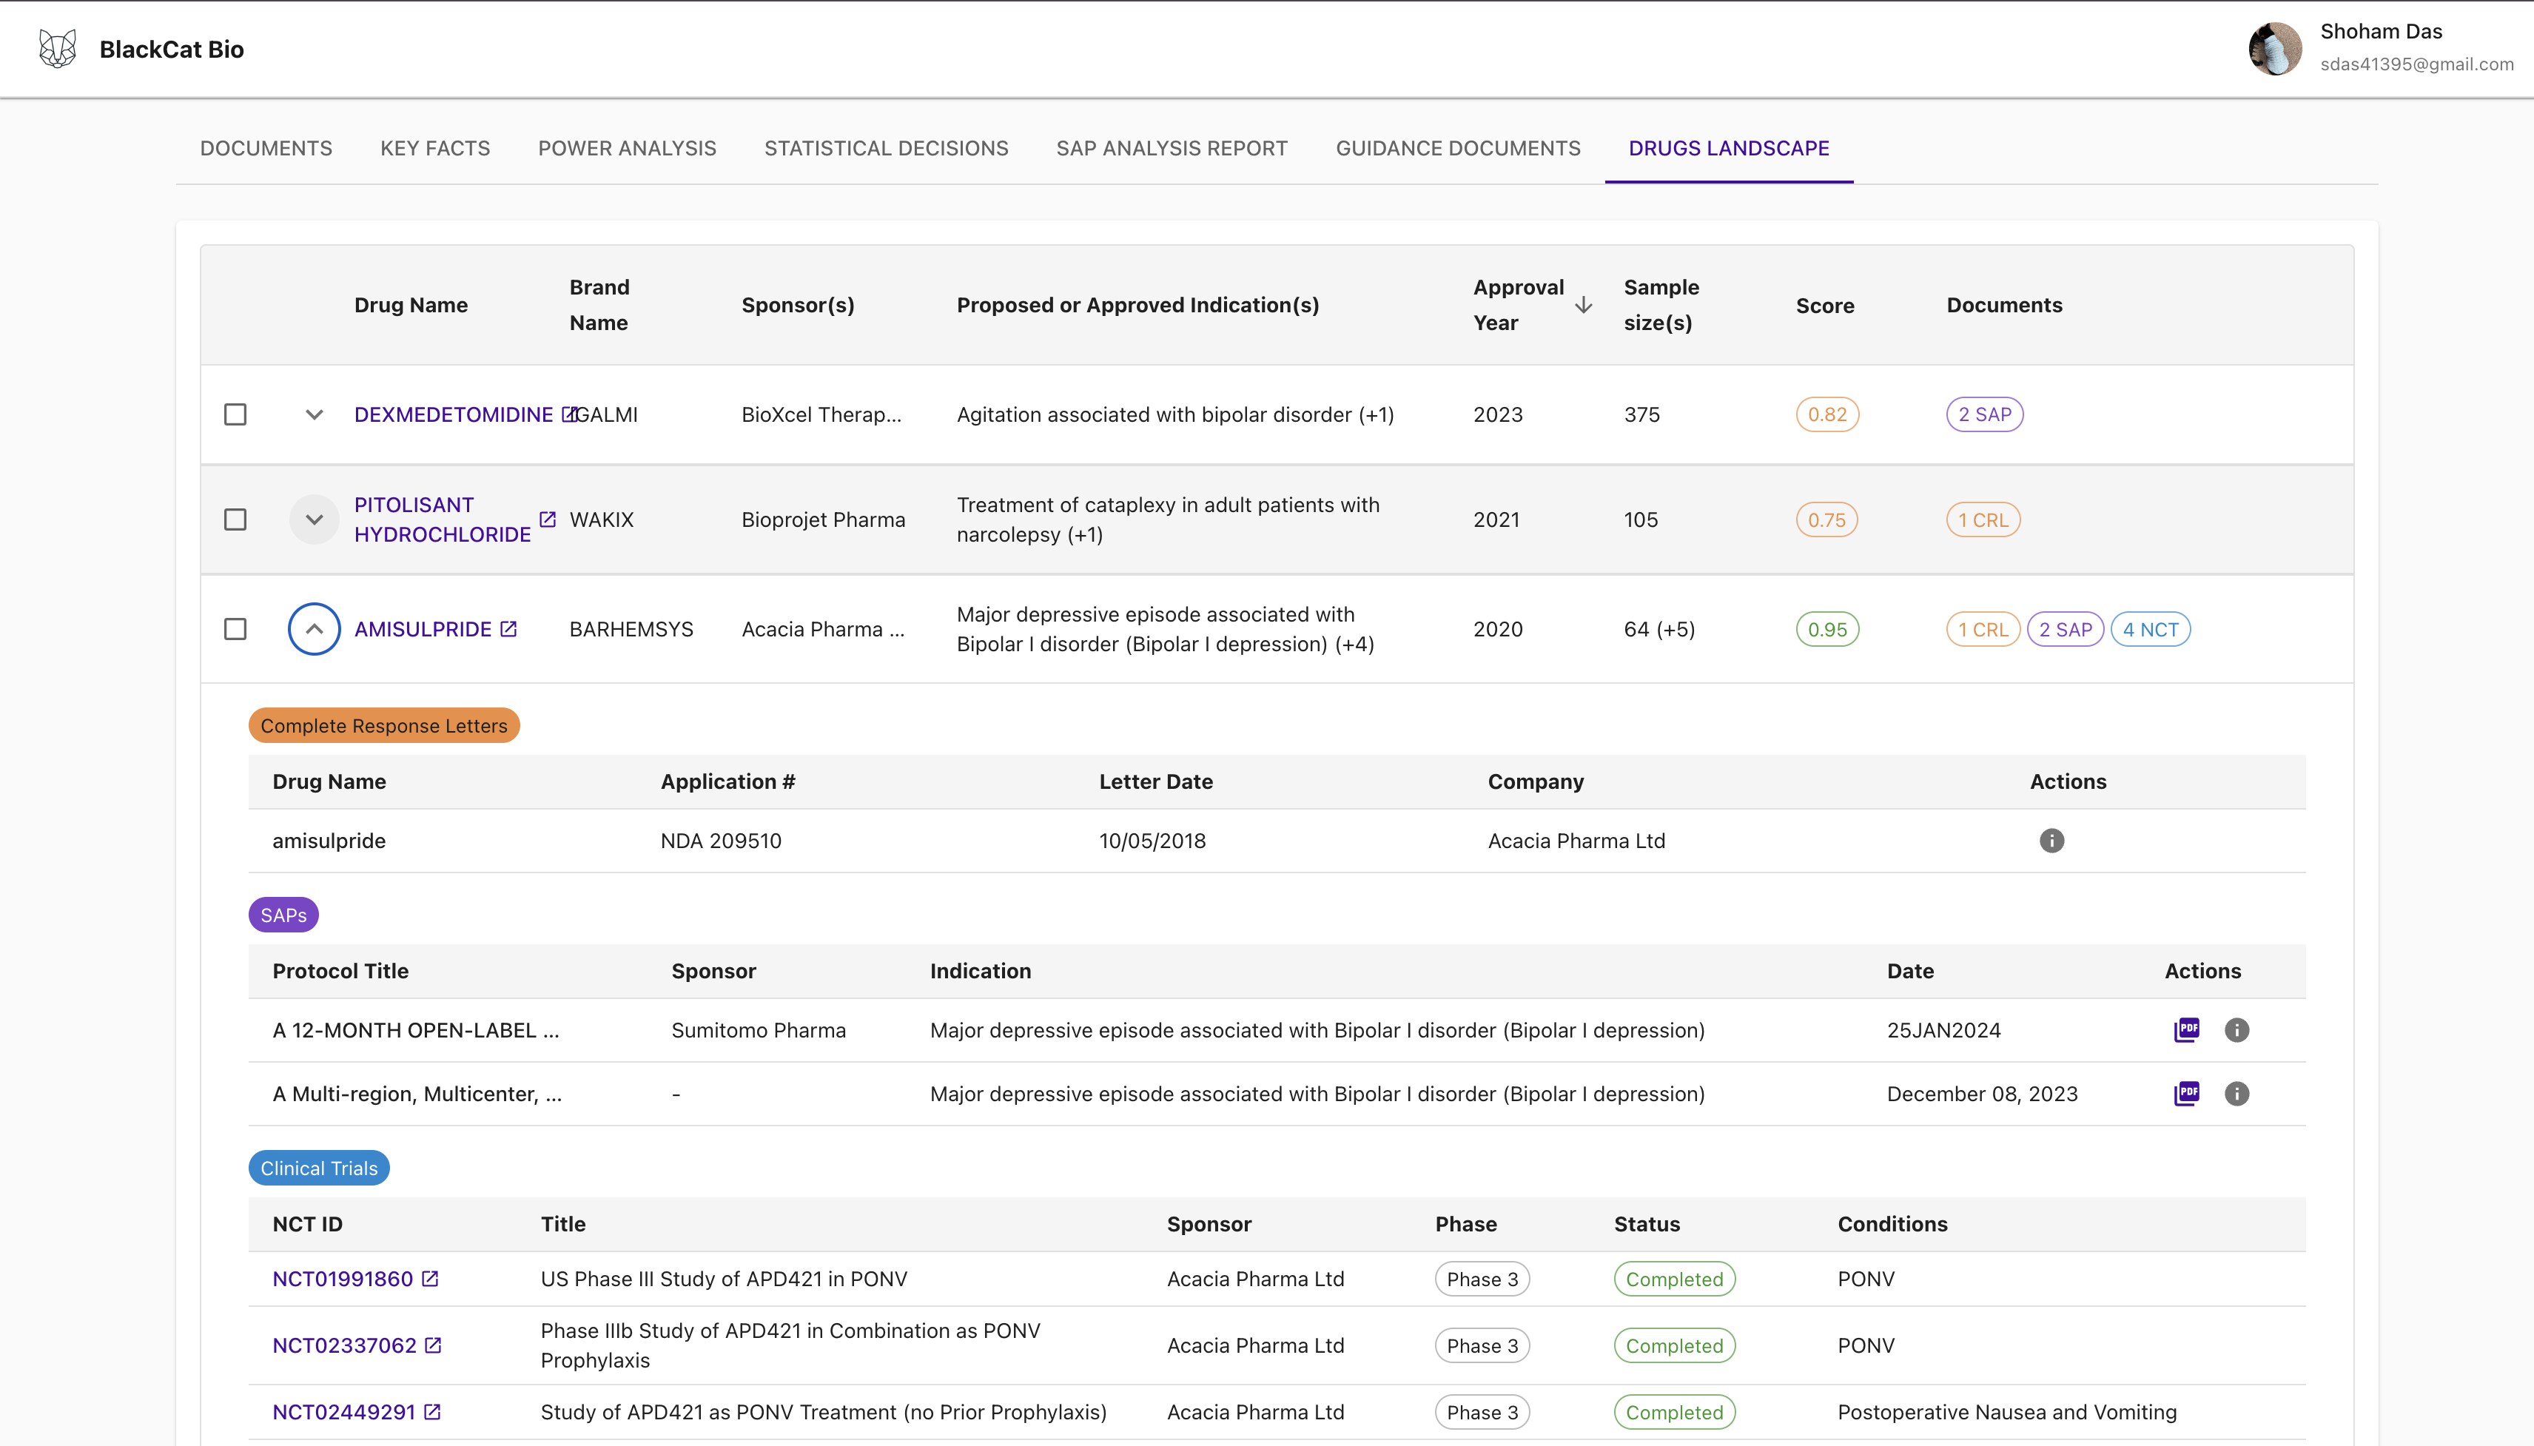Click the 0.75 score badge

[1827, 519]
